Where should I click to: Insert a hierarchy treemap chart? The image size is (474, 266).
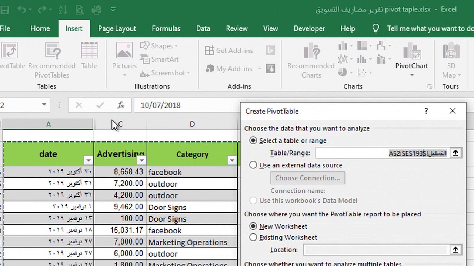point(364,46)
